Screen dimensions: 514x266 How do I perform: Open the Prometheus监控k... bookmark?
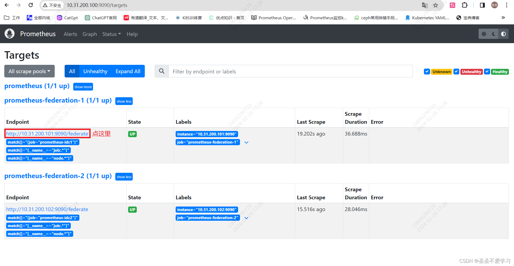325,18
